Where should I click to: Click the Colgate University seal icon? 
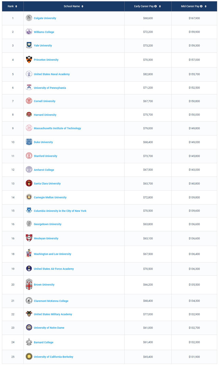29,18
